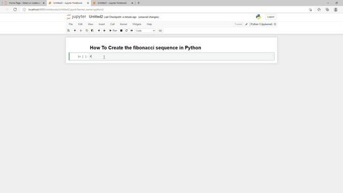Screen dimensions: 343x193
Task: Run the current cell
Action: 113,31
